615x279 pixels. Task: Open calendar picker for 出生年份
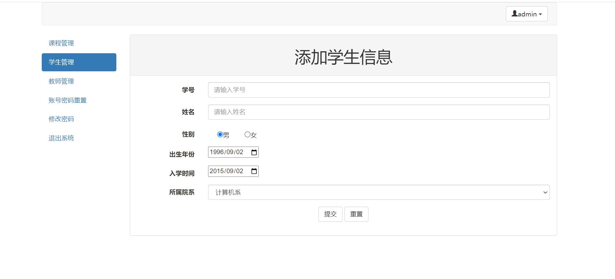(254, 152)
